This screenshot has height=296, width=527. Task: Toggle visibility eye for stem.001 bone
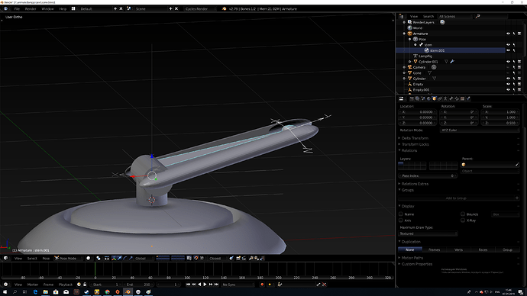pos(508,50)
